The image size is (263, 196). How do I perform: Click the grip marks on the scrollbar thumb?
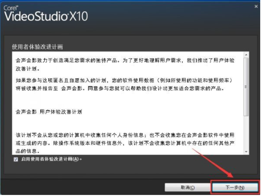[246, 87]
